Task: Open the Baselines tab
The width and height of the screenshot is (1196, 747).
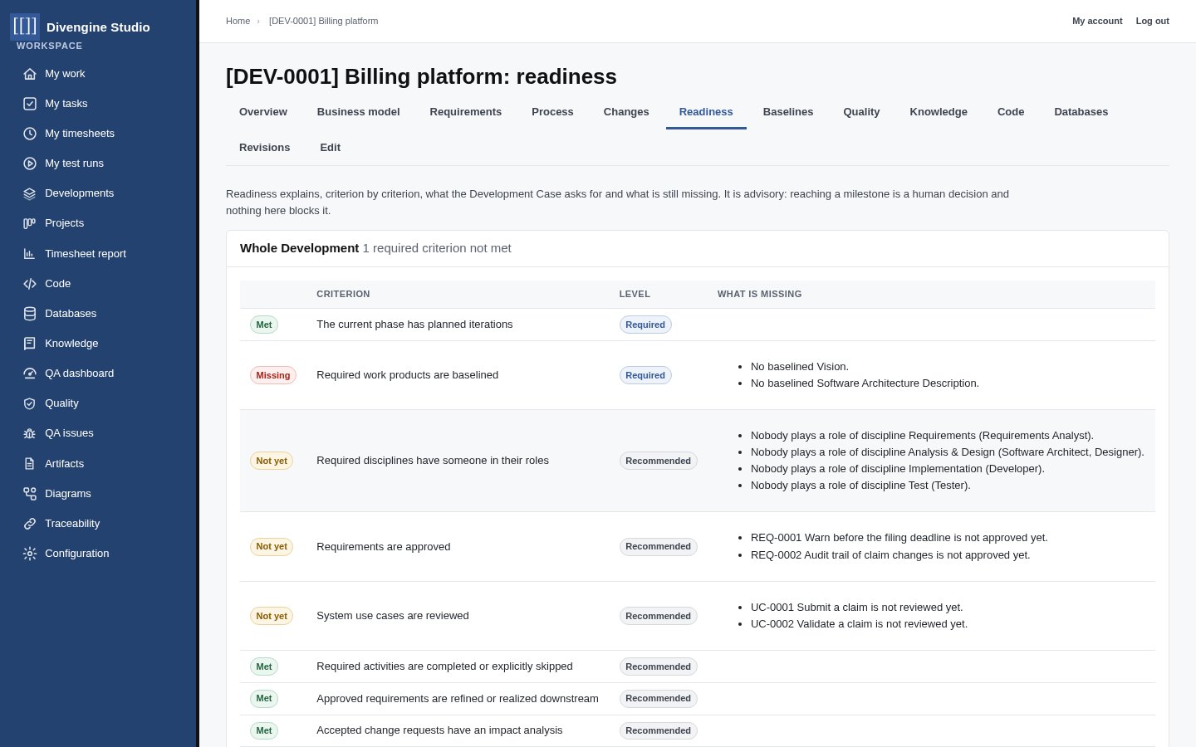Action: (788, 112)
